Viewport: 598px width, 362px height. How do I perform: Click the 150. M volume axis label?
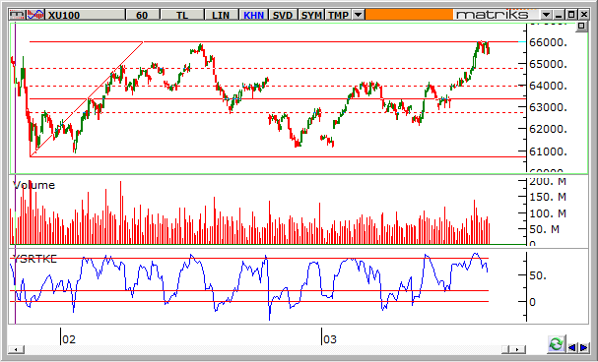(x=548, y=197)
